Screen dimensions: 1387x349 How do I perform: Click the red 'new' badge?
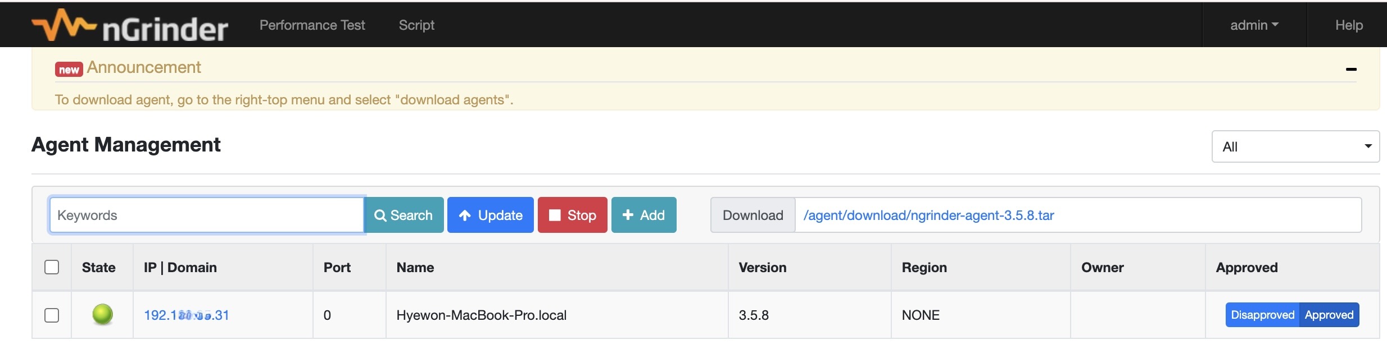pos(69,69)
